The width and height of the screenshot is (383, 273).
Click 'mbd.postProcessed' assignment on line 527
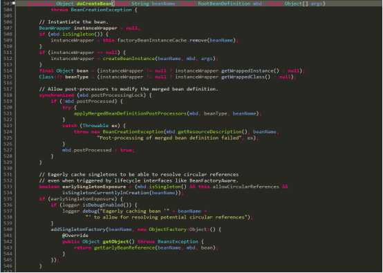tap(86, 150)
